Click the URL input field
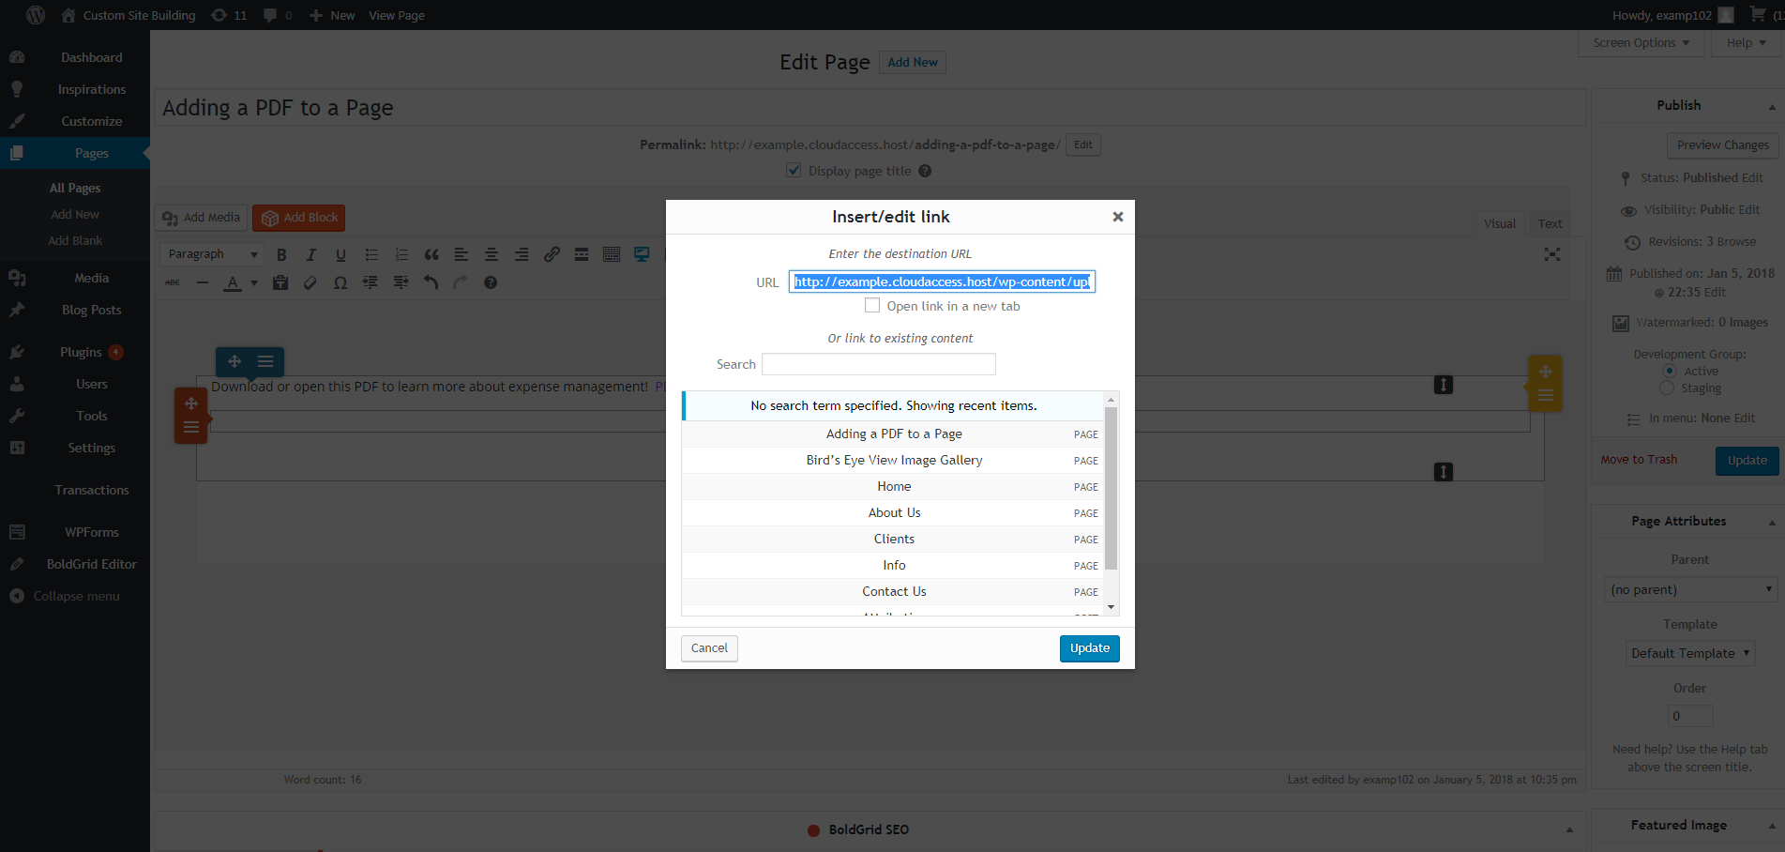Viewport: 1785px width, 852px height. click(942, 281)
